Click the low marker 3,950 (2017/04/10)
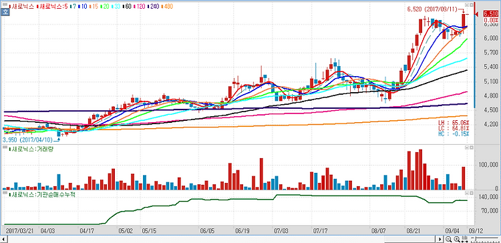Viewport: 501px width, 243px height. tap(29, 140)
